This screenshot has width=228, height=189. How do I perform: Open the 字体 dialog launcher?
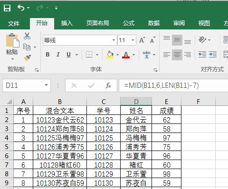point(155,70)
